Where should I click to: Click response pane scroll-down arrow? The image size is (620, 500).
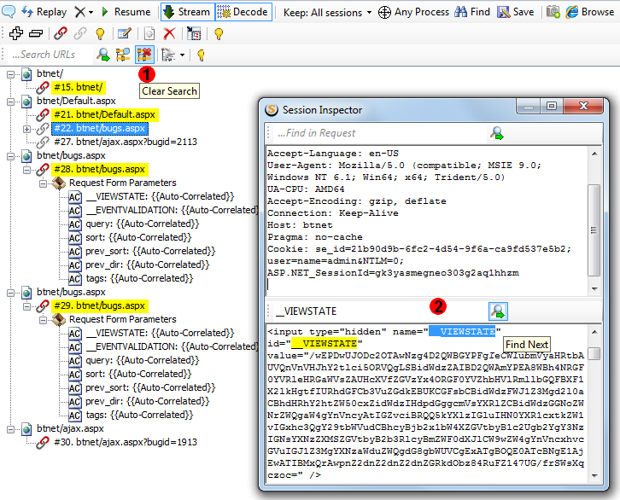(x=594, y=476)
